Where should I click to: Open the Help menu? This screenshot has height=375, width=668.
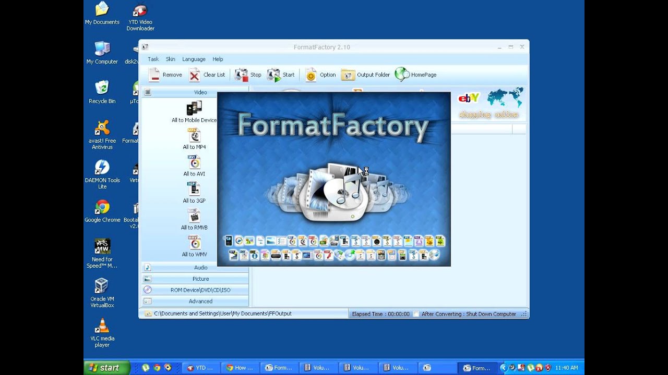pos(218,59)
